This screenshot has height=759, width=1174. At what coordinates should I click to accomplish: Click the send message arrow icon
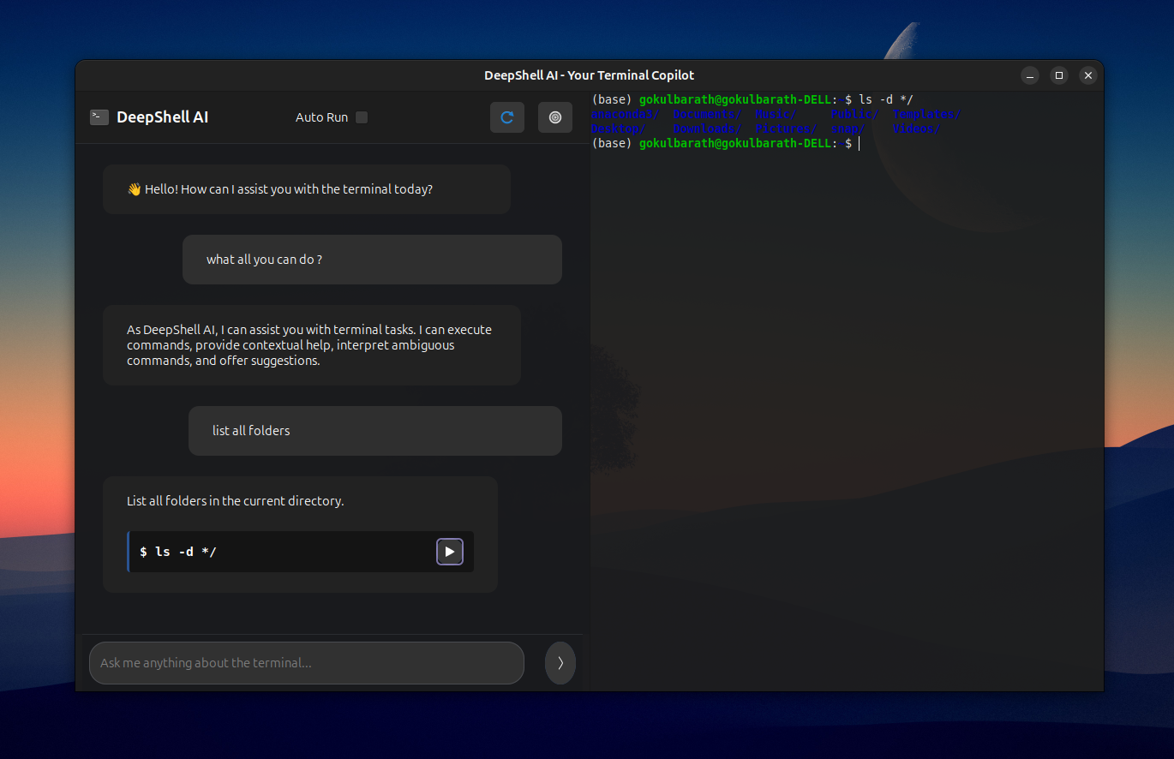coord(560,662)
